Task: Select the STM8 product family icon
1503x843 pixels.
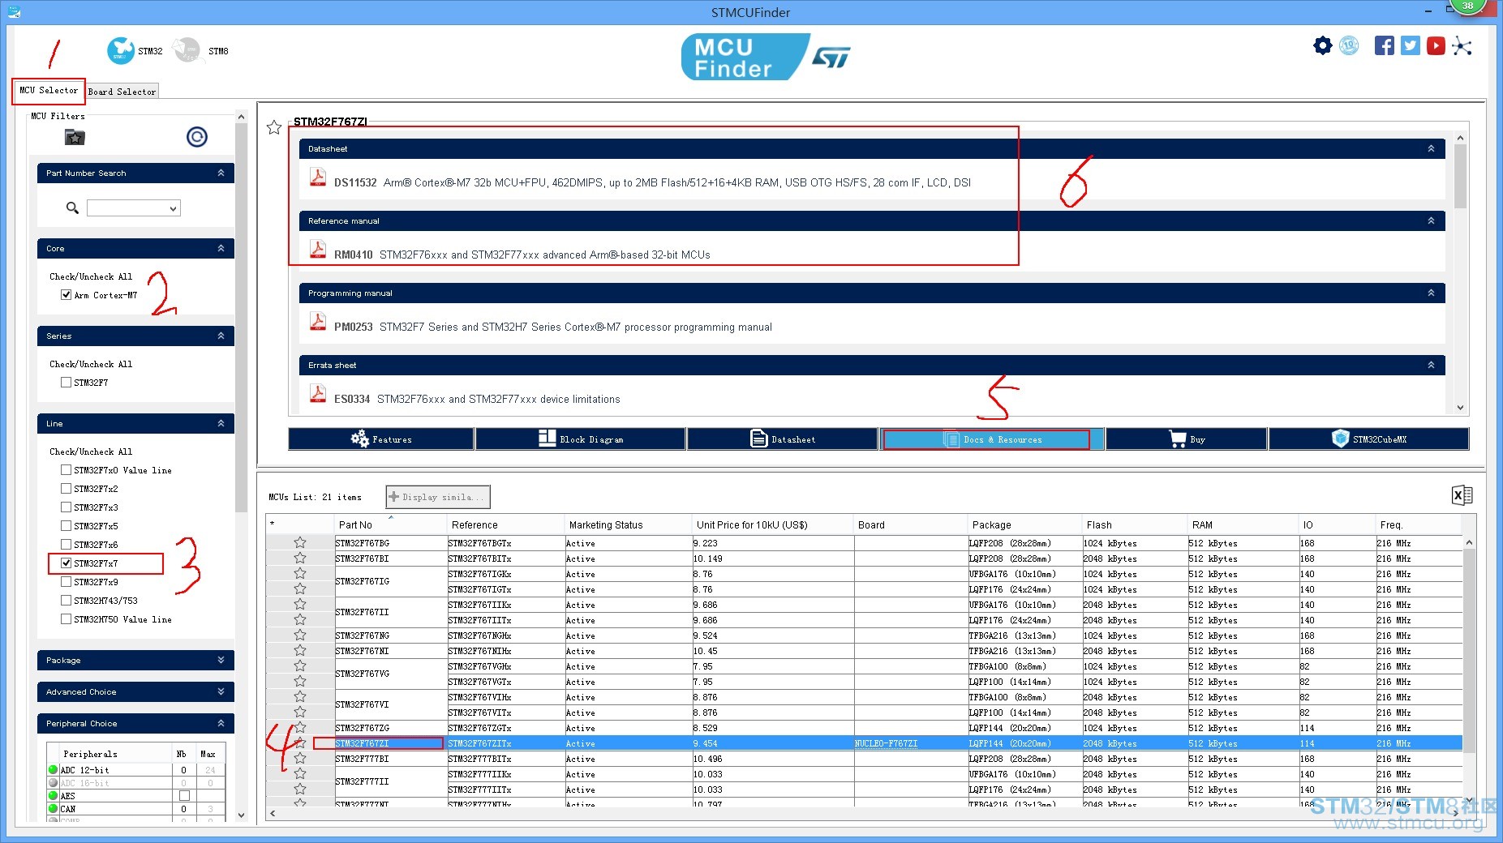Action: [187, 50]
